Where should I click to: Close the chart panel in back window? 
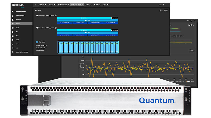tap(194, 50)
